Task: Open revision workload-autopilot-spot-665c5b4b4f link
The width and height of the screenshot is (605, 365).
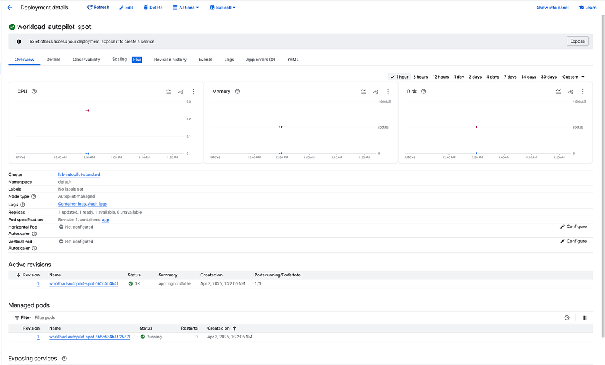Action: (x=84, y=283)
